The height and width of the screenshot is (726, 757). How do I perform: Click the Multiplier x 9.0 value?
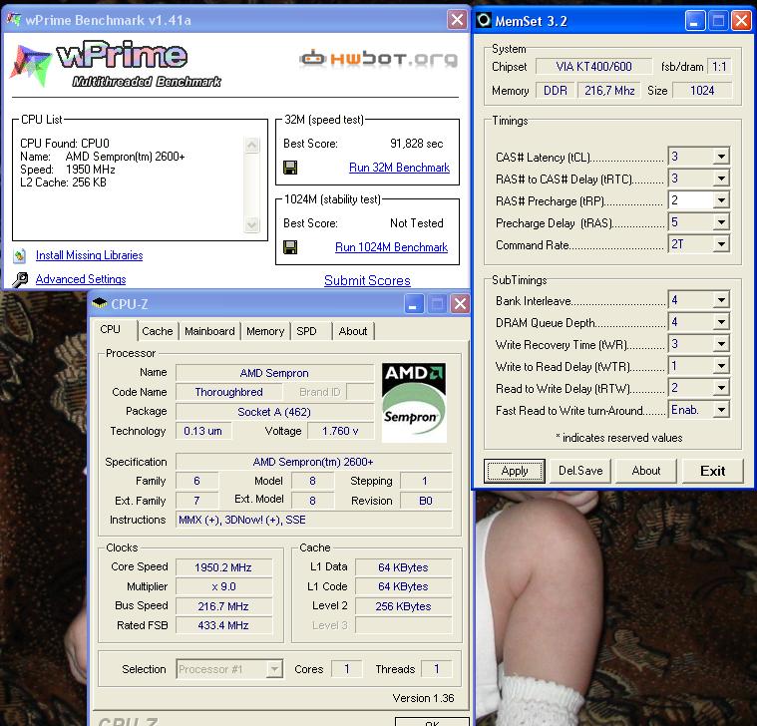click(x=223, y=586)
